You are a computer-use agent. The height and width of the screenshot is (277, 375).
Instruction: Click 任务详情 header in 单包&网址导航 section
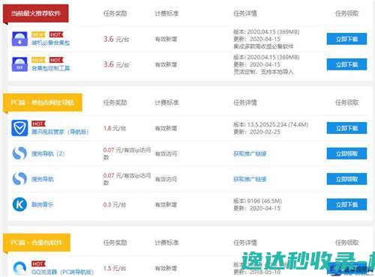(245, 103)
